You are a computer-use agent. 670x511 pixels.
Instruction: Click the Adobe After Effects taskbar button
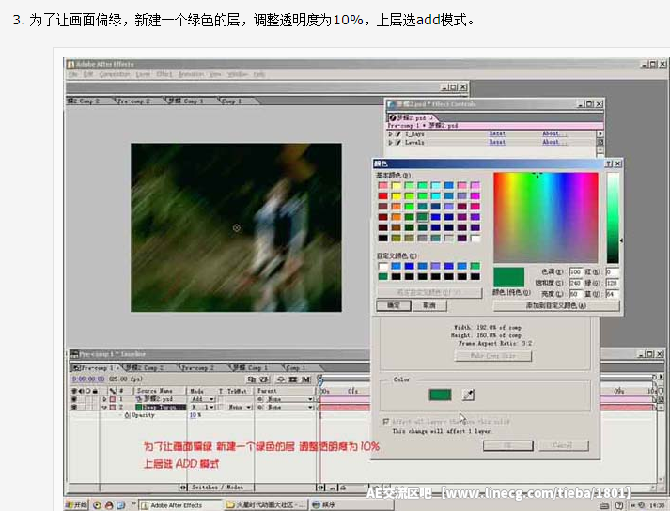(178, 505)
